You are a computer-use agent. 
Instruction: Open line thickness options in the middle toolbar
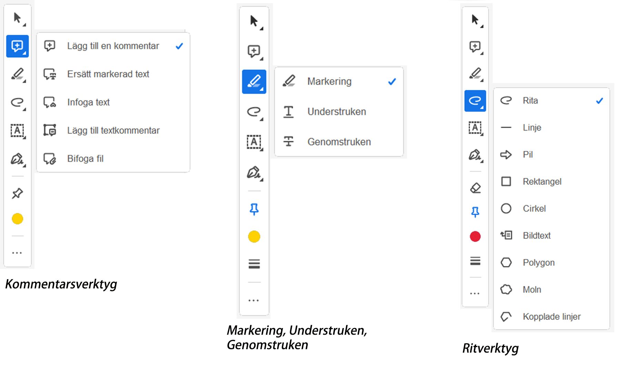point(254,264)
